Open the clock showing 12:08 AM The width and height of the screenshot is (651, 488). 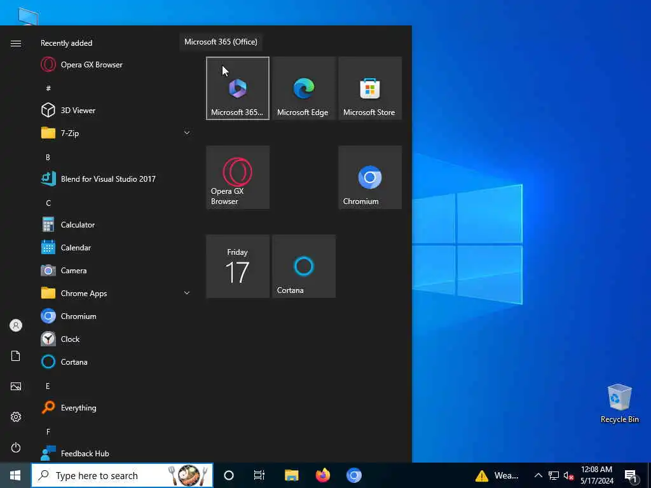coord(596,475)
